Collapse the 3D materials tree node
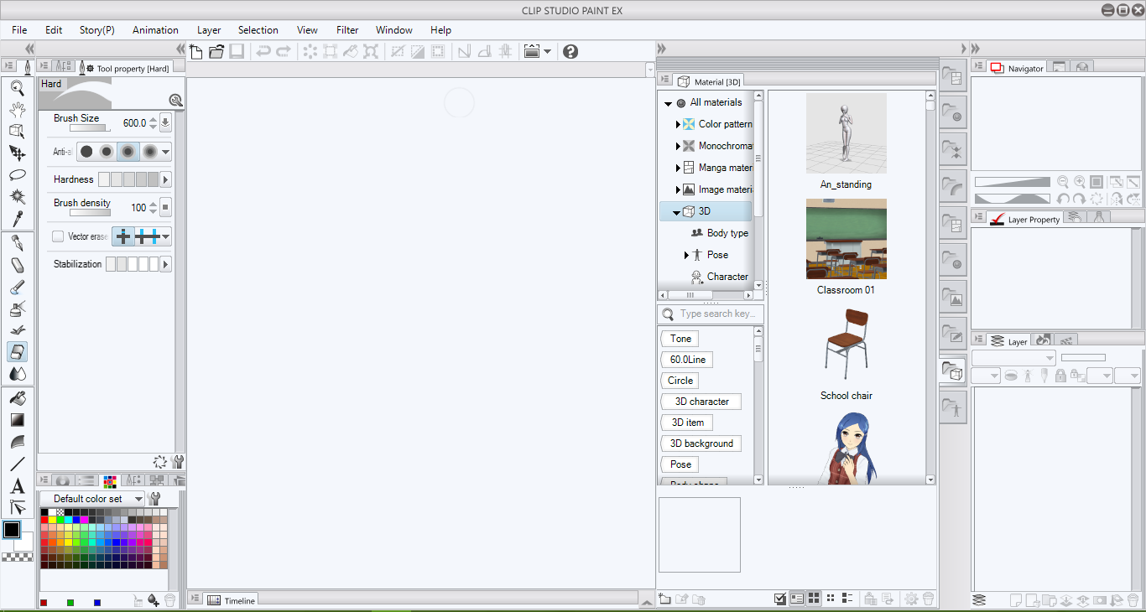 click(x=676, y=212)
